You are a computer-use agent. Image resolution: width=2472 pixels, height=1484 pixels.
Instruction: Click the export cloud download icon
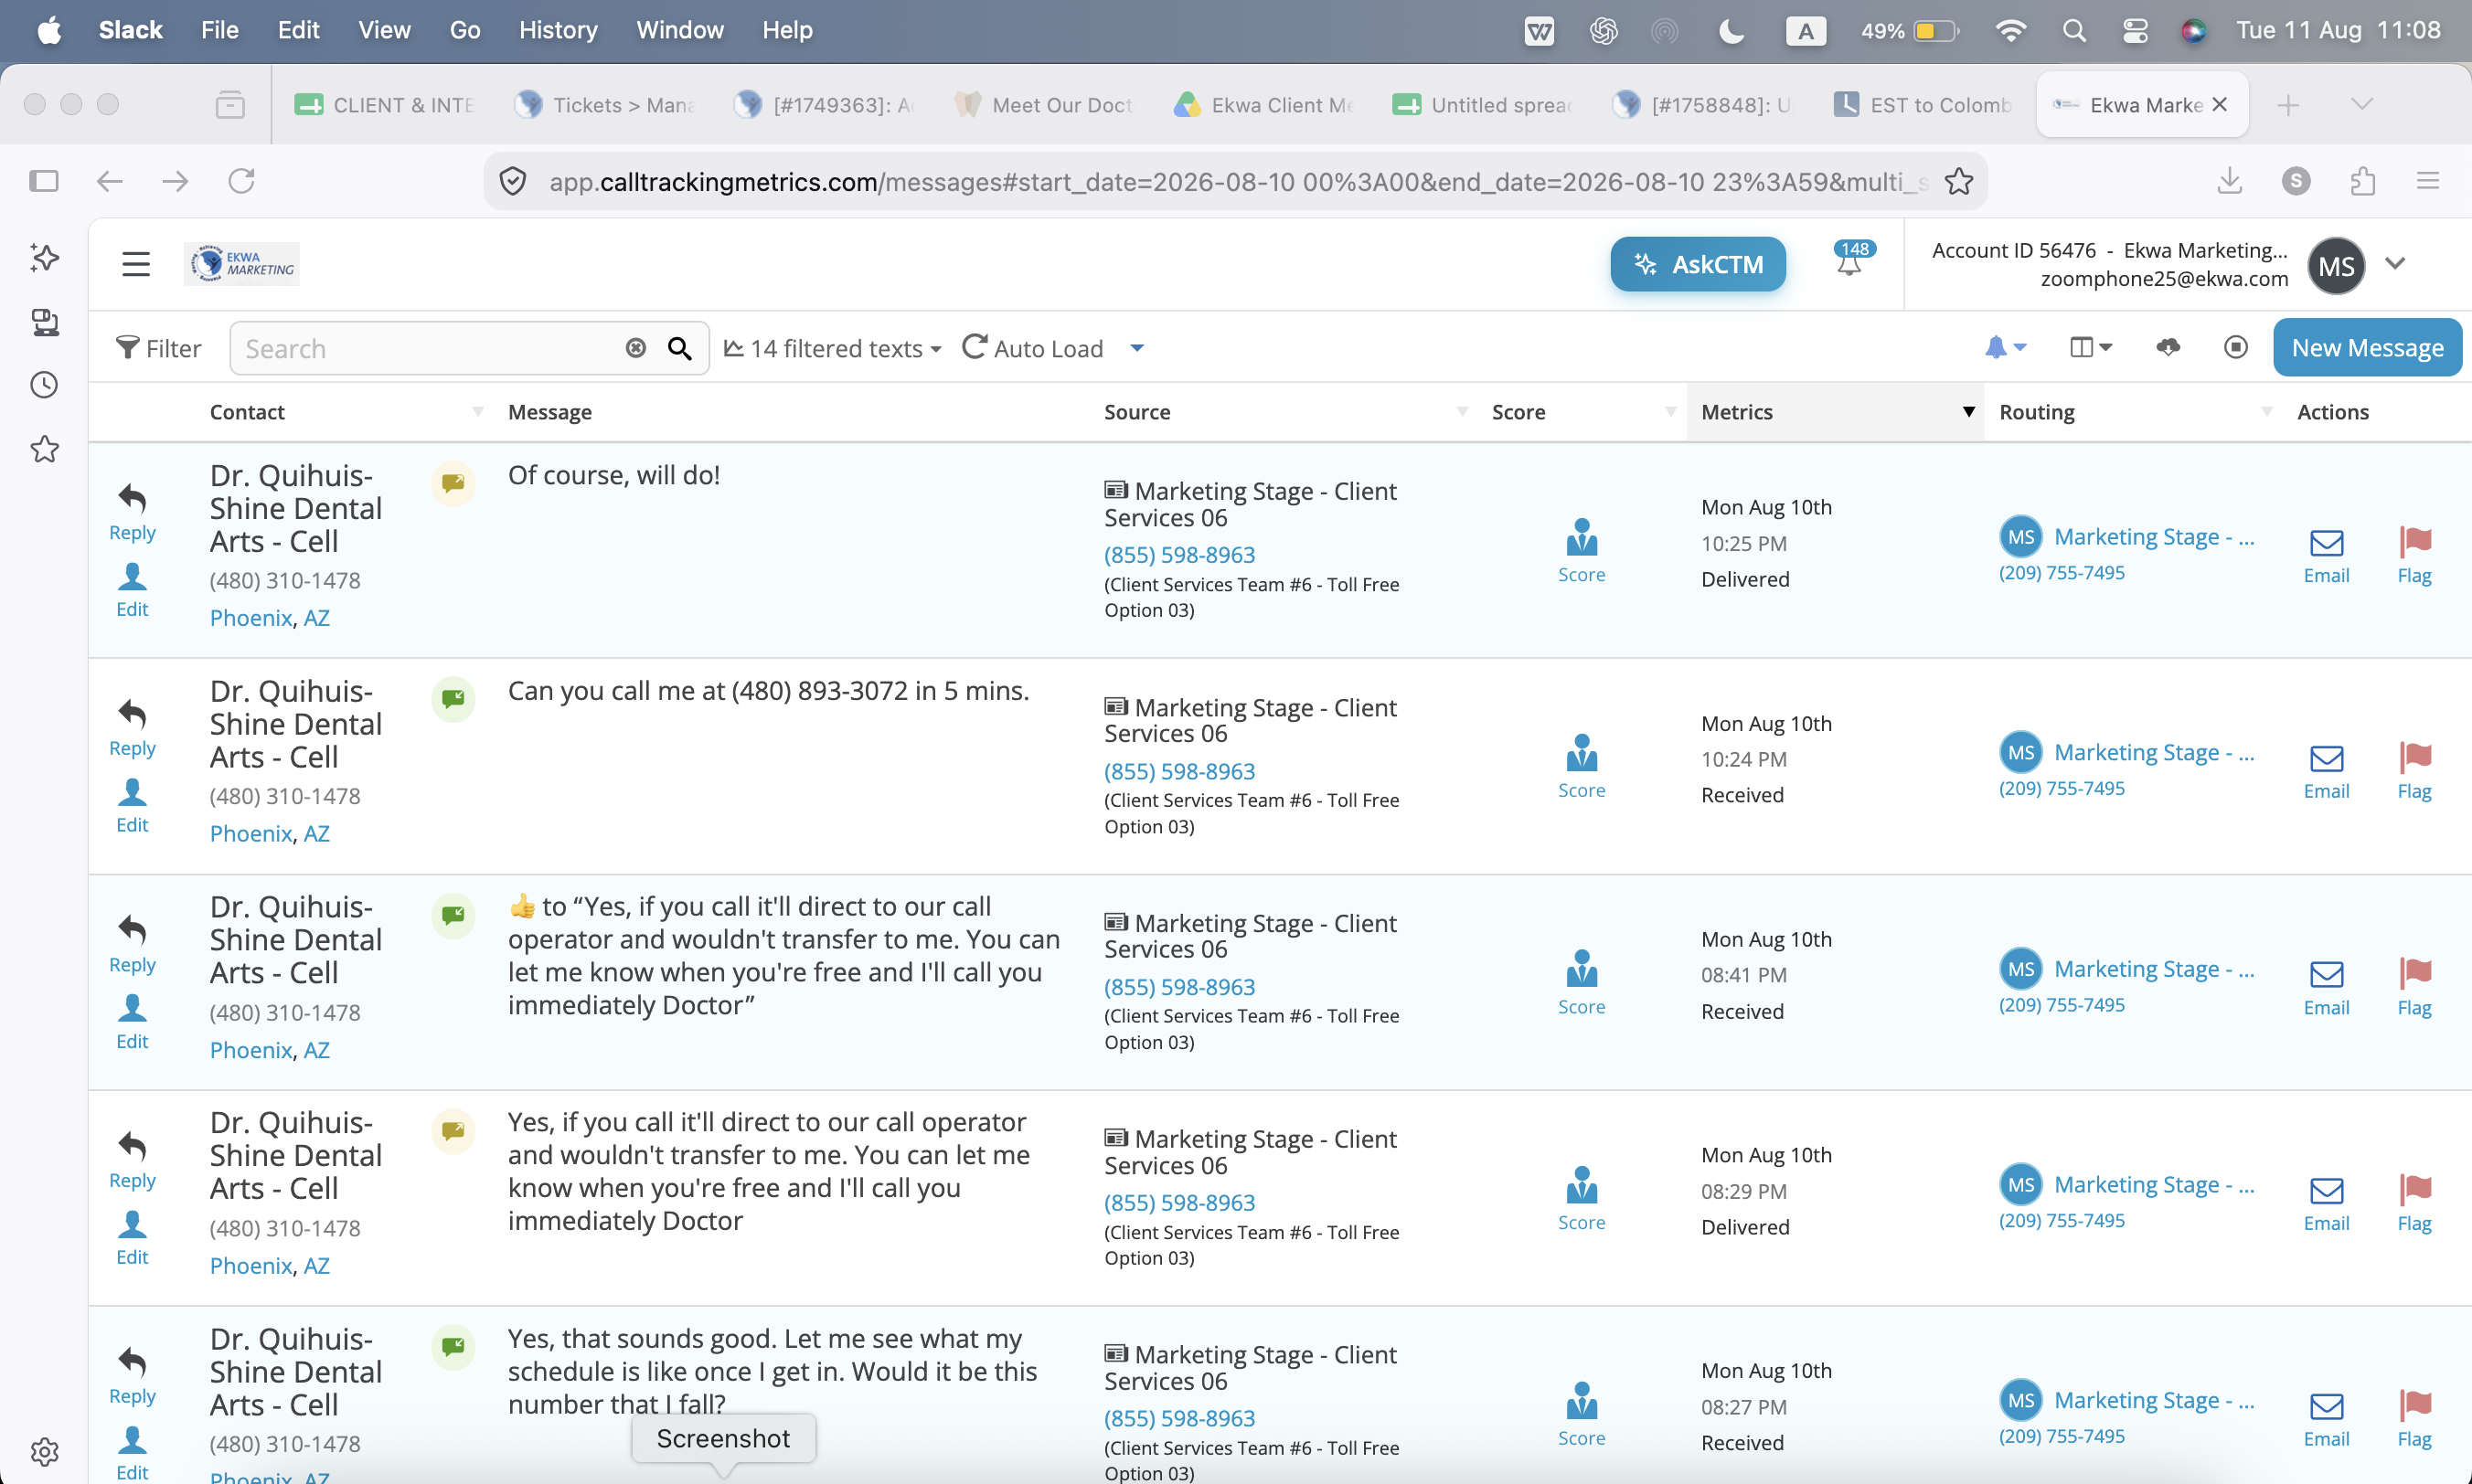click(x=2168, y=347)
